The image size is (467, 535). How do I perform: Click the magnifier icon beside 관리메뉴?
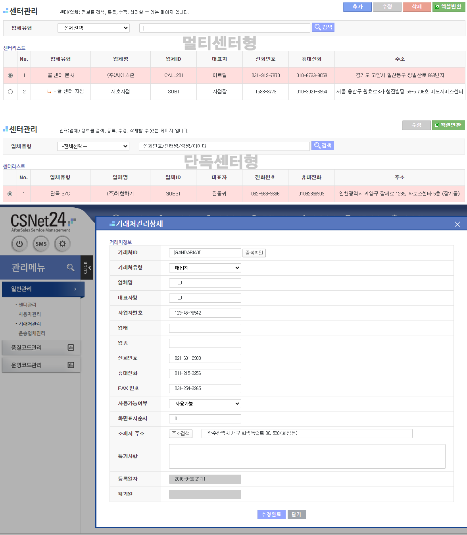pos(71,268)
